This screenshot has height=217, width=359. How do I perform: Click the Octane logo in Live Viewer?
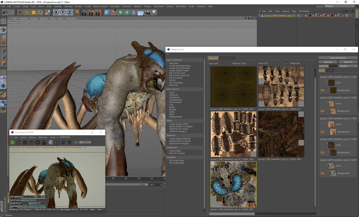click(x=12, y=142)
